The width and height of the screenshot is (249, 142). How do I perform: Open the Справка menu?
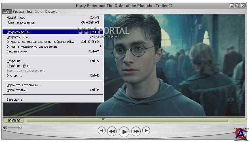pos(51,12)
